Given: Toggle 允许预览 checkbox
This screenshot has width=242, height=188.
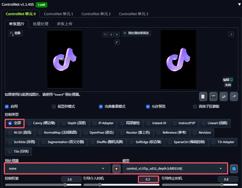Looking at the screenshot, I should (148, 107).
